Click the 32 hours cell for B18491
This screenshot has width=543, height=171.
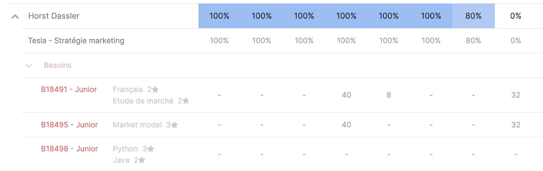[x=516, y=95]
